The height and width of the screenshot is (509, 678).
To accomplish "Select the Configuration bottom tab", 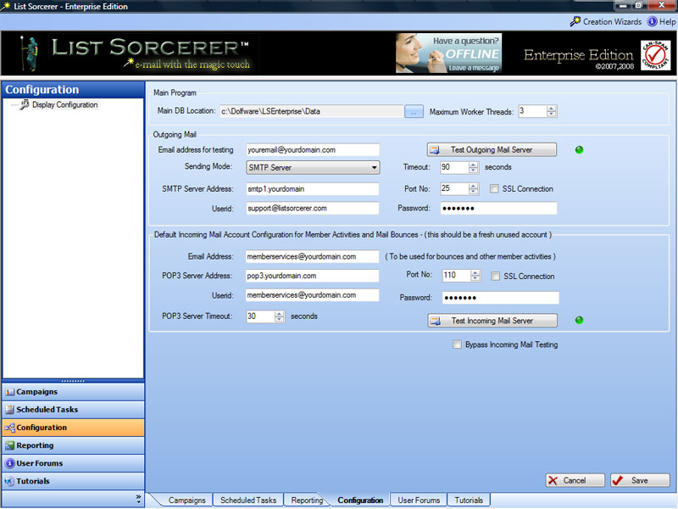I will point(360,500).
